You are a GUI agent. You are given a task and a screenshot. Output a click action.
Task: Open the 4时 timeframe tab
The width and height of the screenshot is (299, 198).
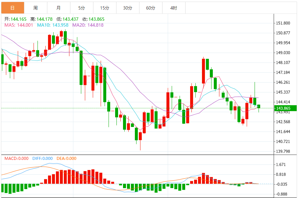tap(174, 8)
